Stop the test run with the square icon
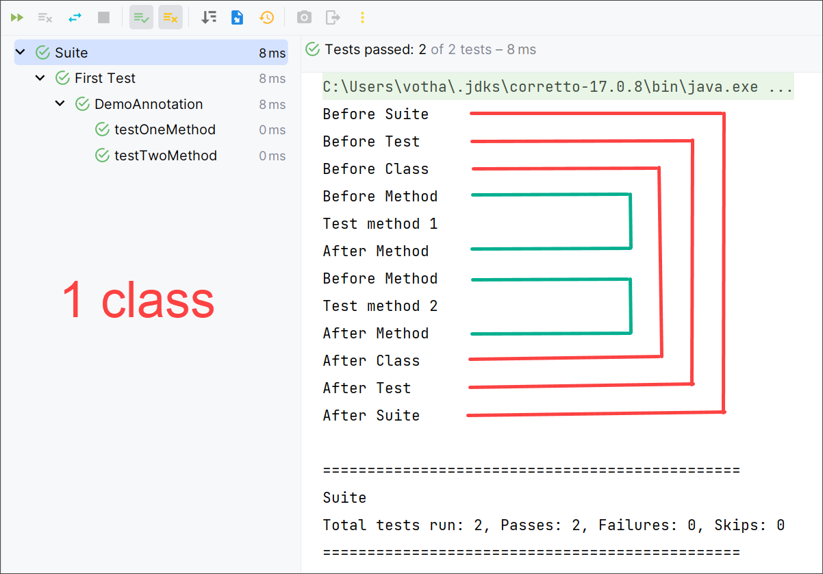The image size is (823, 574). coord(103,17)
